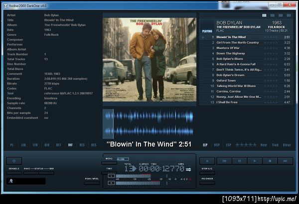Image resolution: width=299 pixels, height=204 pixels.
Task: Click the eject/open button above STOP A.C.
Action: point(207,161)
